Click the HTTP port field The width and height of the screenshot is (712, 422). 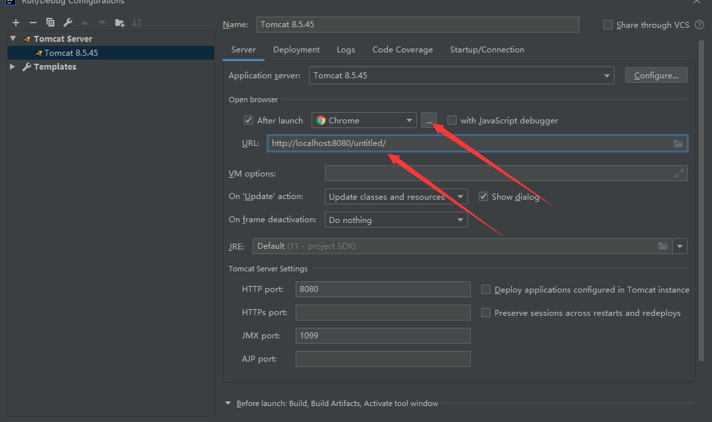(x=383, y=289)
